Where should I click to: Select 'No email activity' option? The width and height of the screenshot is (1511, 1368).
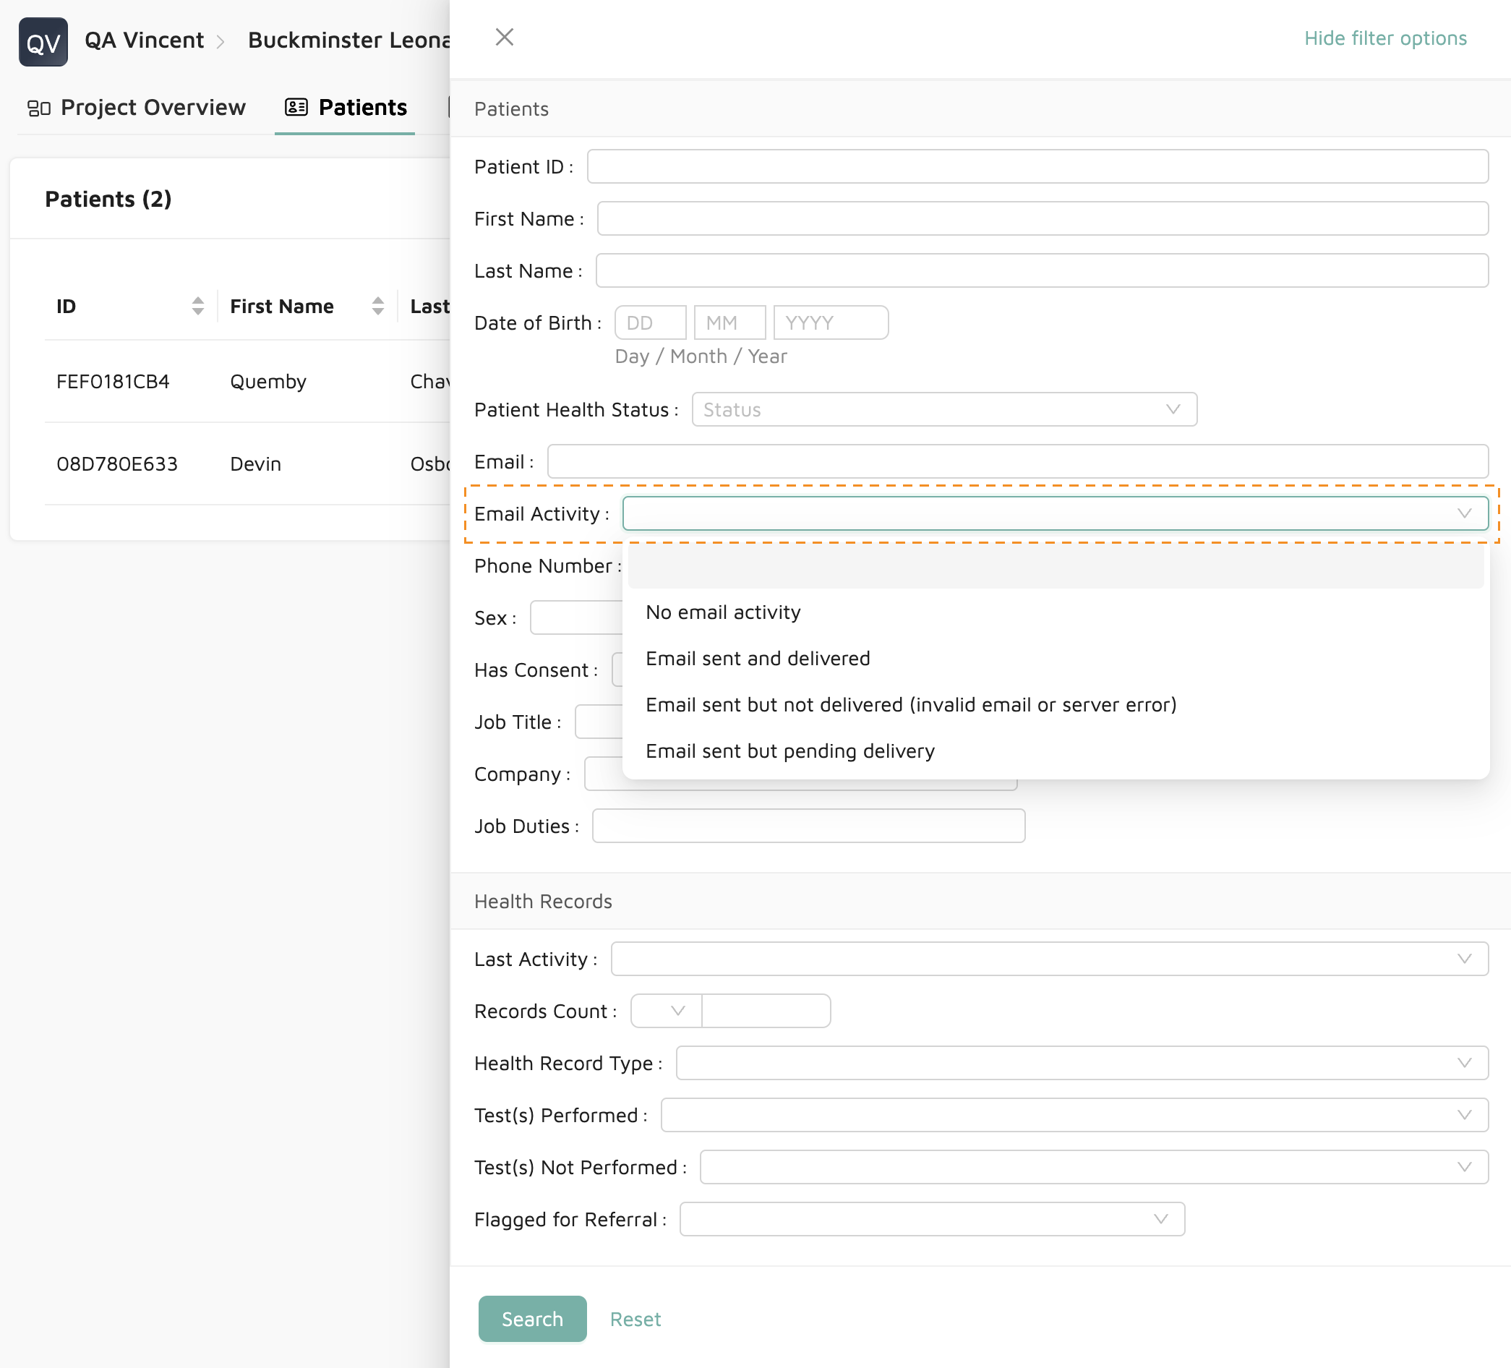tap(723, 612)
